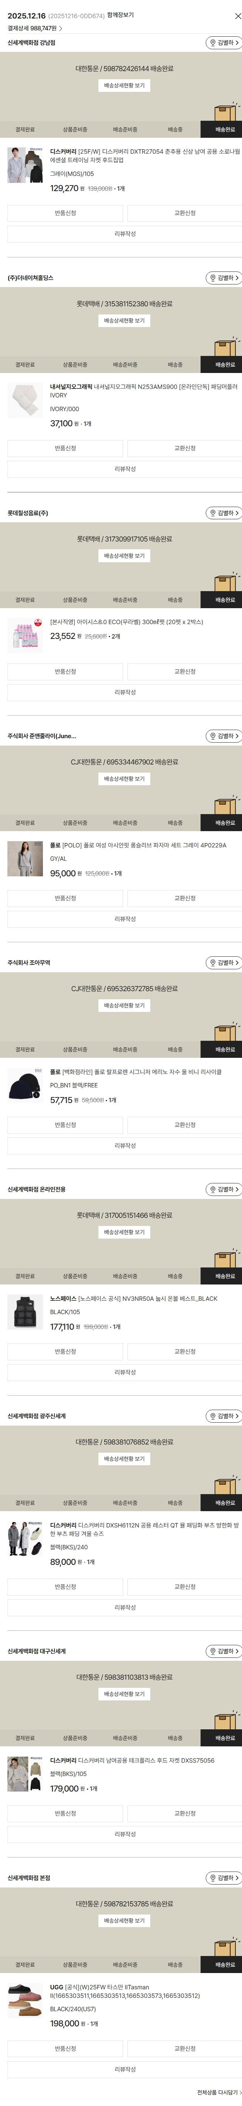Click 배송상세현황 보기 for 롯데택배 315381152380

click(x=124, y=320)
